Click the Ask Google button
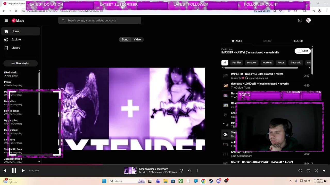Screen dimensions: 330x185 coord(262,11)
